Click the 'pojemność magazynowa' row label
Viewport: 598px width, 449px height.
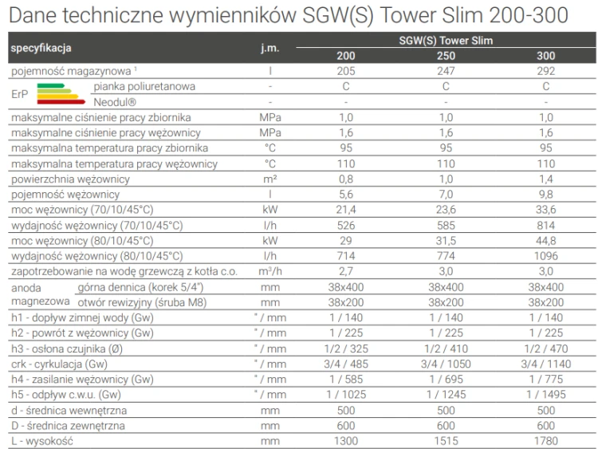(71, 71)
